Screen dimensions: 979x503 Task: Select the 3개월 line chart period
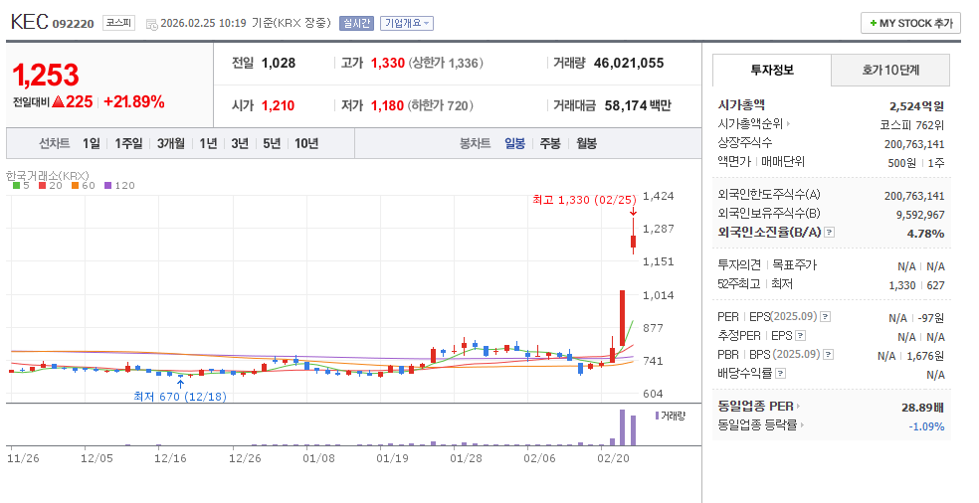click(x=170, y=143)
